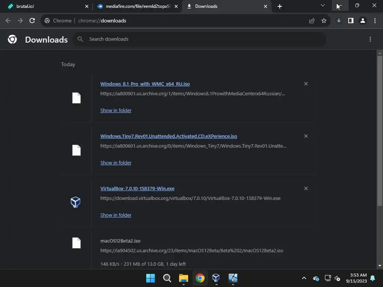
Task: Click the search magnifier icon
Action: pos(80,39)
